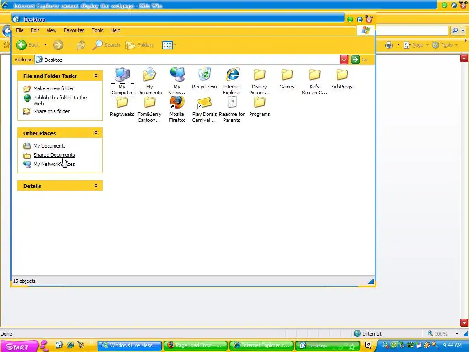Open the KidsProgs folder
469x352 pixels.
(x=342, y=78)
